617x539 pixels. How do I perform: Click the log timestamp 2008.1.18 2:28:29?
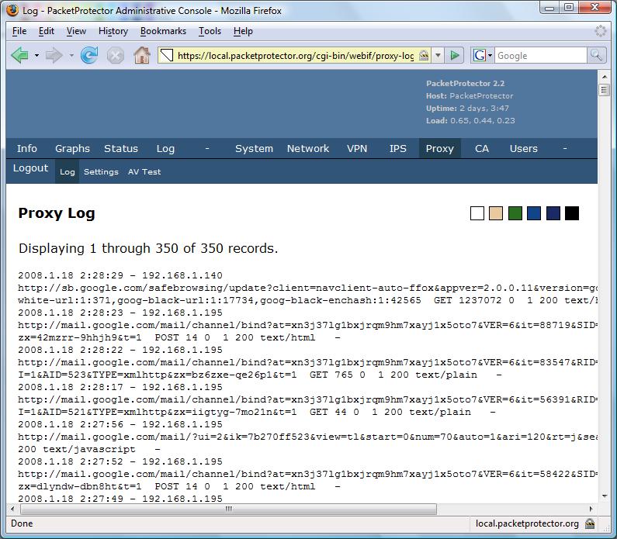click(71, 275)
